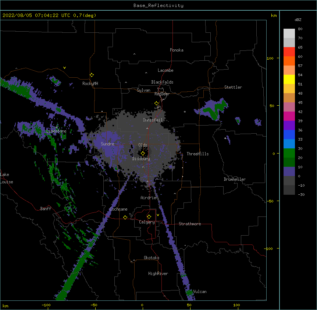Viewport: 317px width, 310px height.
Task: Click the Lake Louise label
Action: 7,178
